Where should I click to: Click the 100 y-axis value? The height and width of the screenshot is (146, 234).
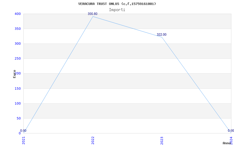coord(18,104)
